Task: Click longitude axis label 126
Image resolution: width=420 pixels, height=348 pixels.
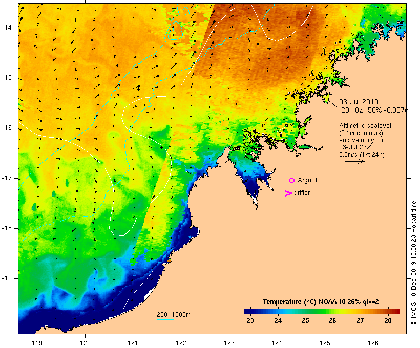Action: (x=373, y=343)
